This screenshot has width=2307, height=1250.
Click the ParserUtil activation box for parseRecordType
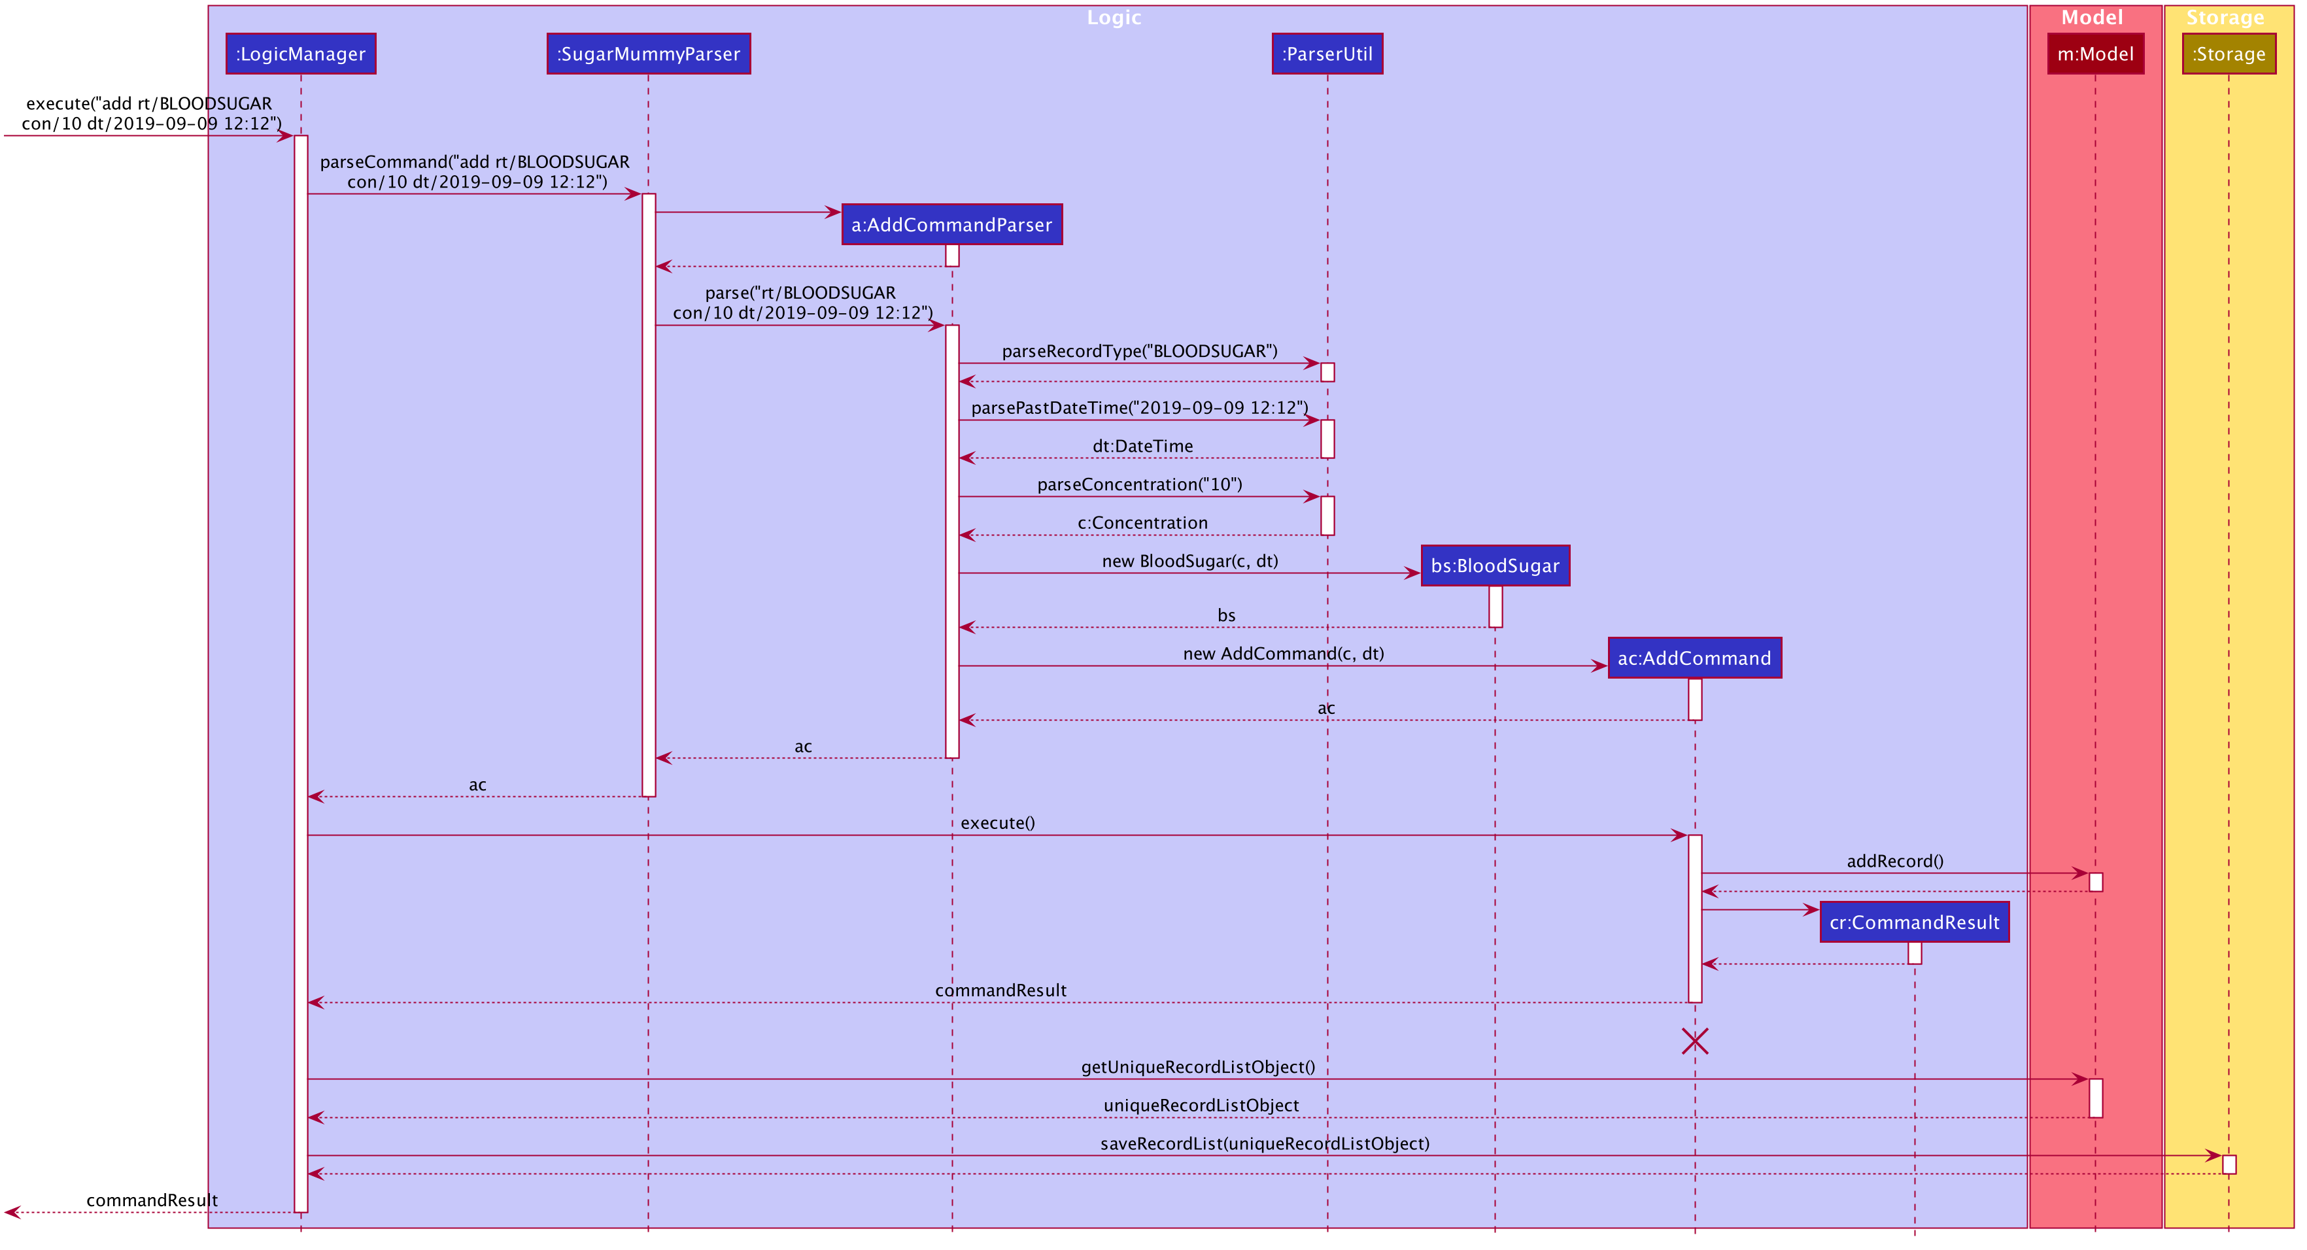click(1327, 373)
